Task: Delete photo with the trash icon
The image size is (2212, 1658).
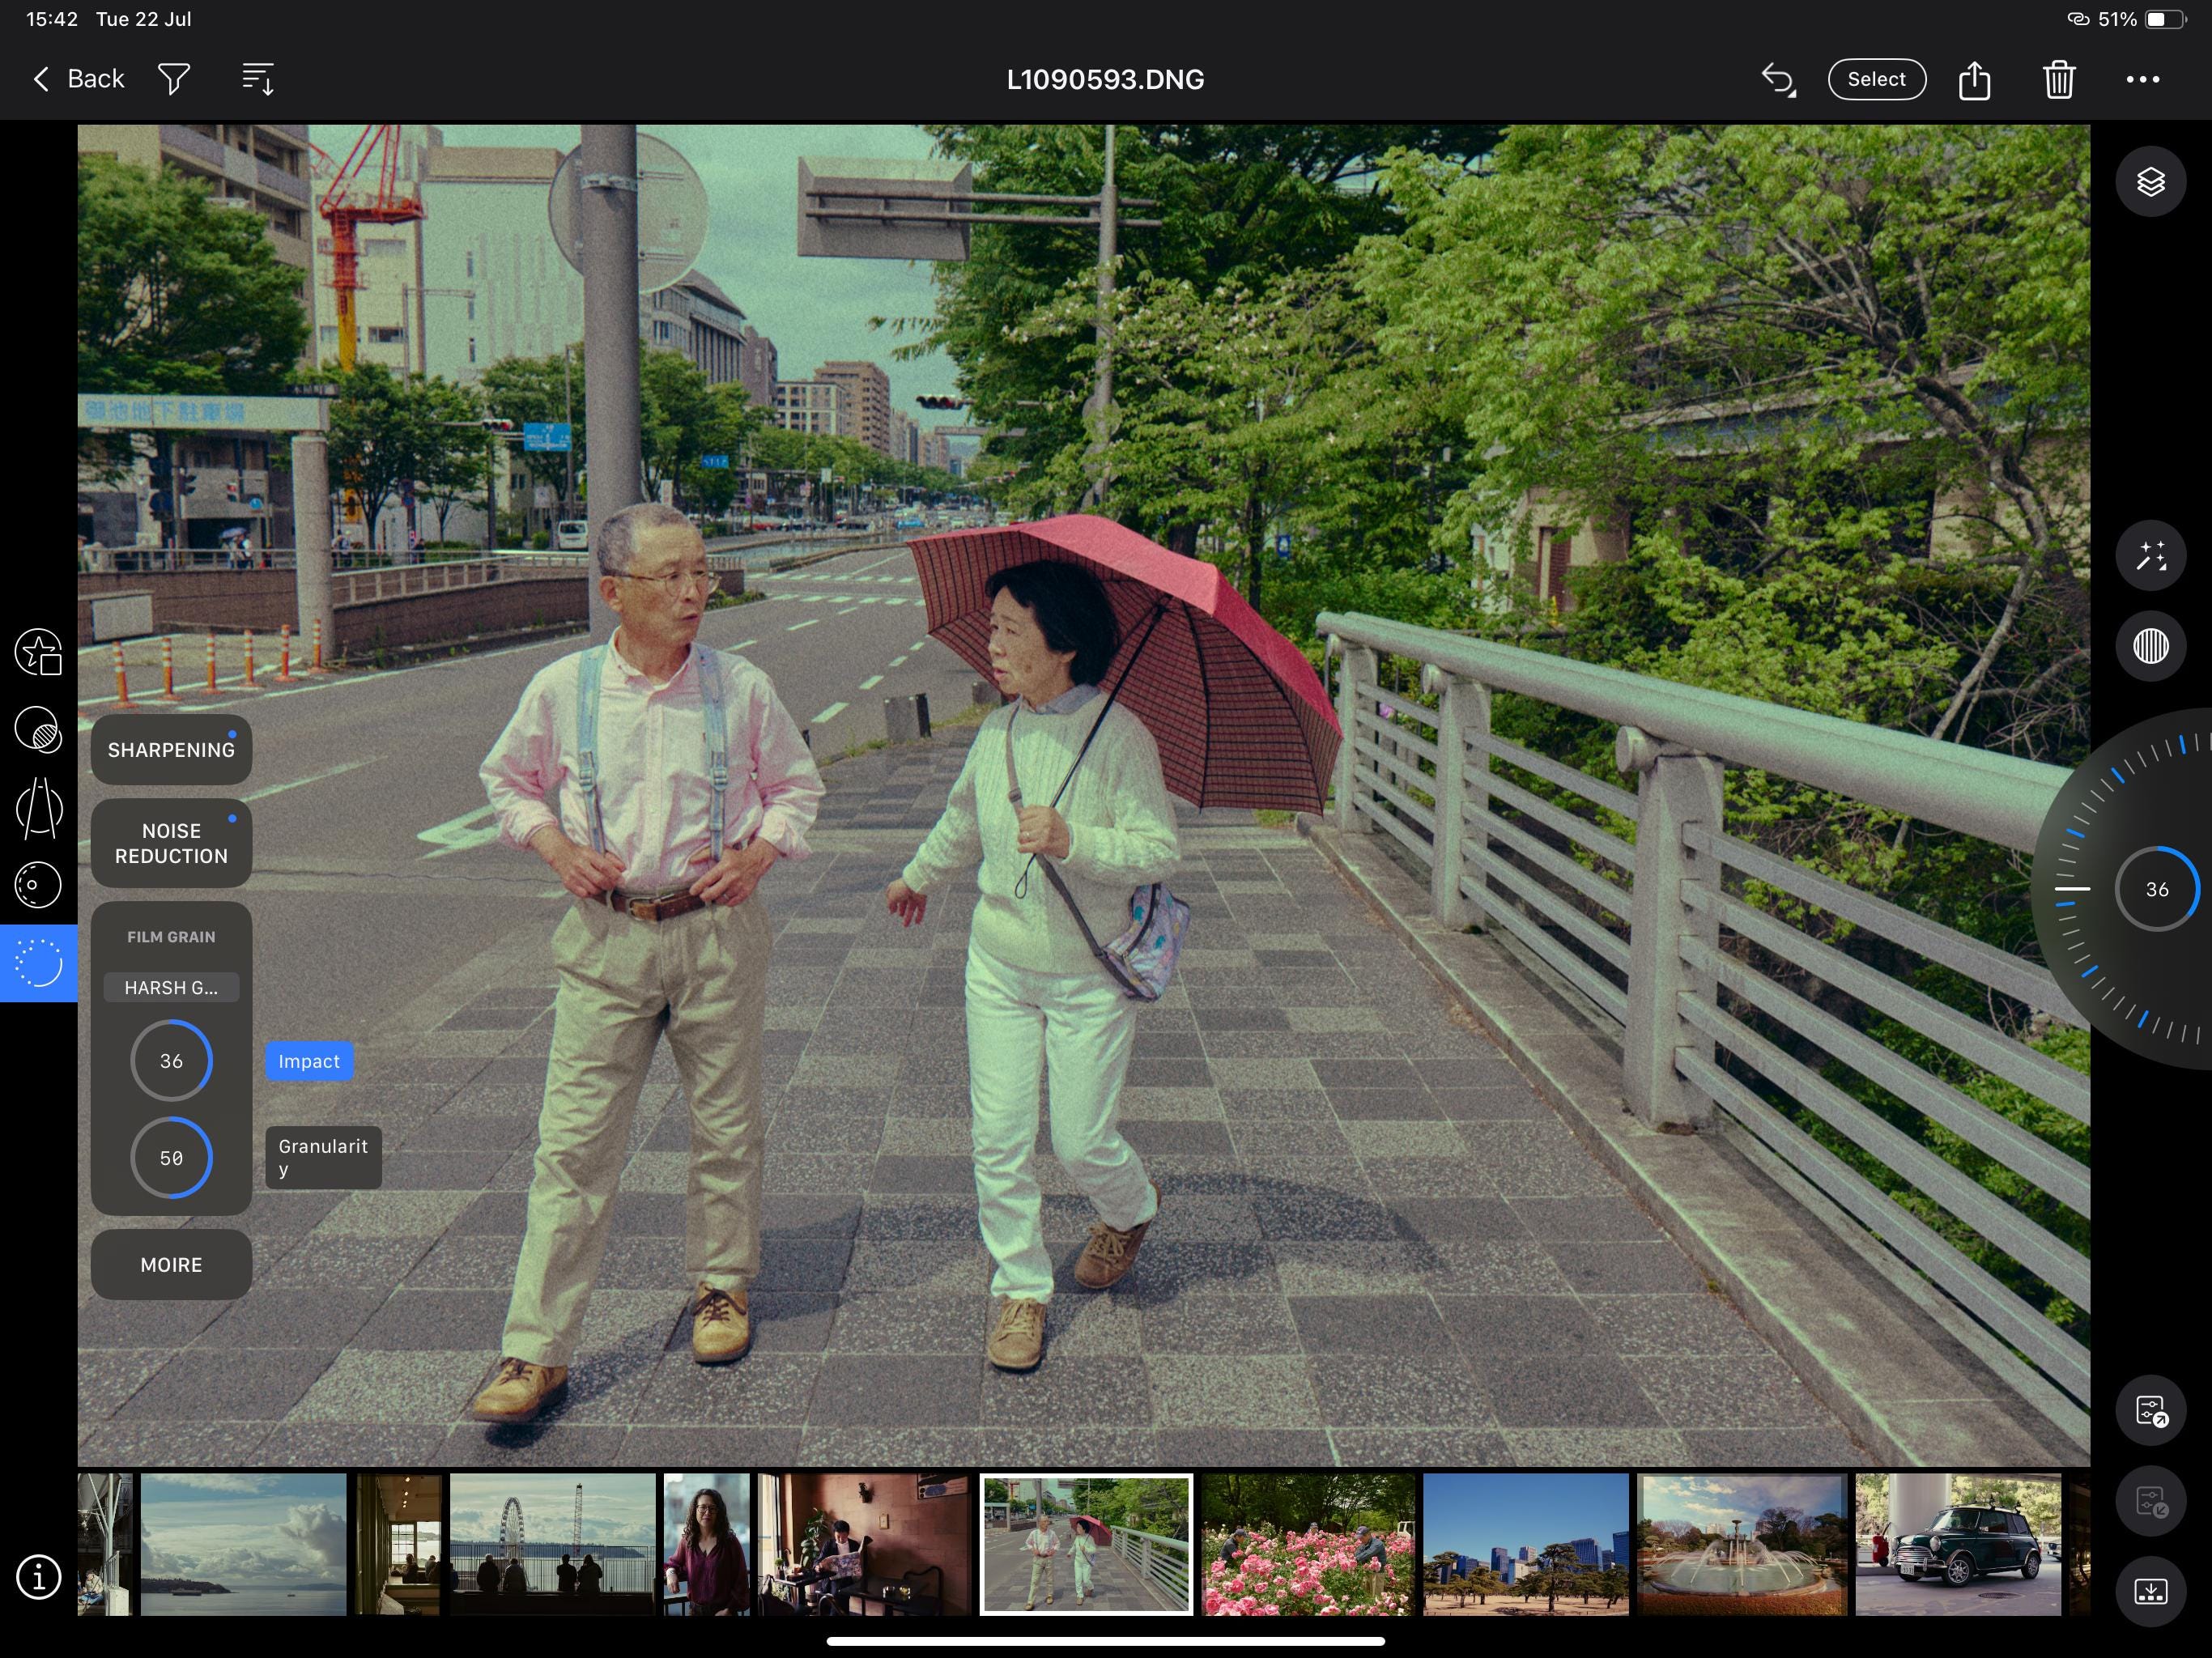Action: 2059,79
